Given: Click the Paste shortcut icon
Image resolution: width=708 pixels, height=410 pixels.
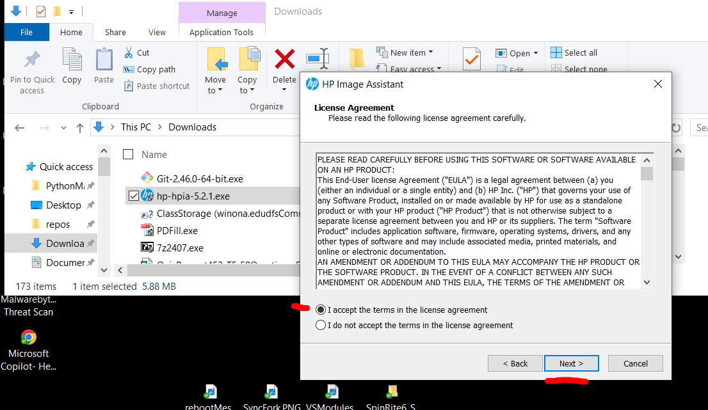Looking at the screenshot, I should click(129, 86).
